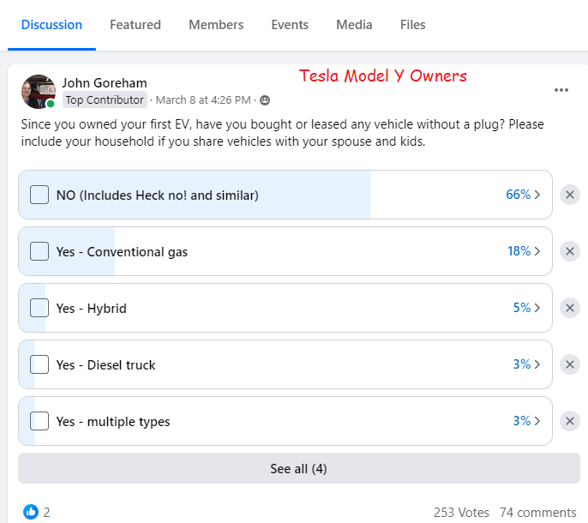The width and height of the screenshot is (588, 523).
Task: Click the three-dots post options icon
Action: click(561, 90)
